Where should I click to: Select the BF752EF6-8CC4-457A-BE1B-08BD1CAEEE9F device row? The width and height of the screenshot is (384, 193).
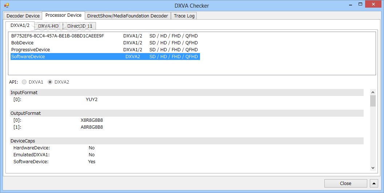[105, 36]
